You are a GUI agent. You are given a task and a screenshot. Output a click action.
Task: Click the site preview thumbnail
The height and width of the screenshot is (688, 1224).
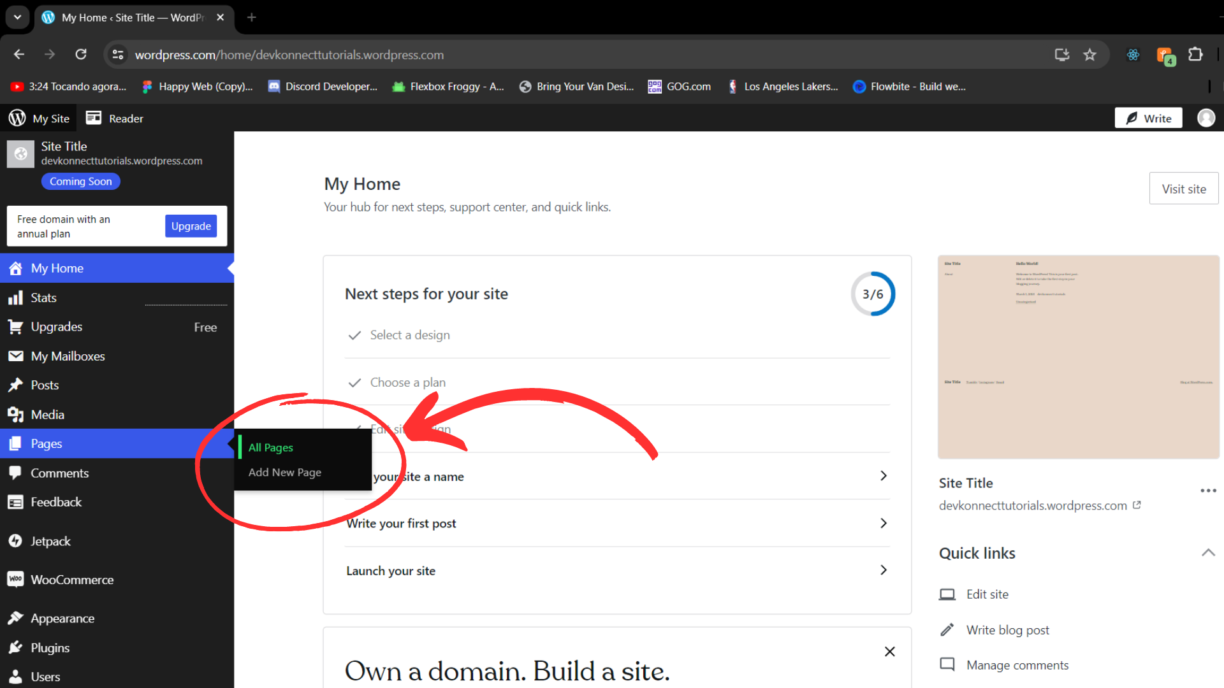tap(1078, 357)
